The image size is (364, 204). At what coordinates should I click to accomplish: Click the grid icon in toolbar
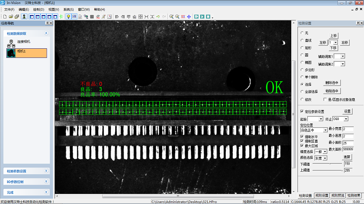(x=92, y=16)
